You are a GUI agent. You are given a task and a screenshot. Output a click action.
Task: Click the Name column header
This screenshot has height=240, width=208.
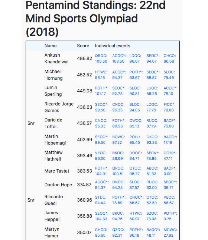pos(51,46)
